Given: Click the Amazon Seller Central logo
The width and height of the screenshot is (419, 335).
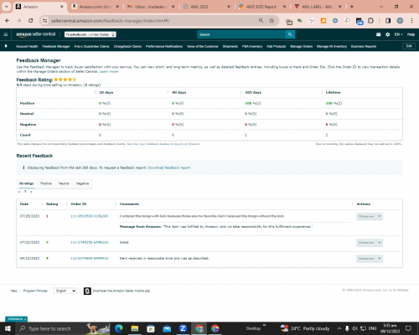Looking at the screenshot, I should (35, 34).
